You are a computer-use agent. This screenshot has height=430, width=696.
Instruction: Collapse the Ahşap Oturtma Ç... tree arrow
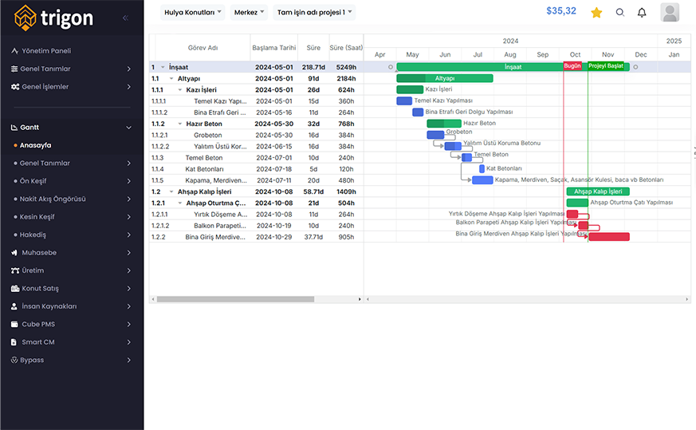(179, 203)
